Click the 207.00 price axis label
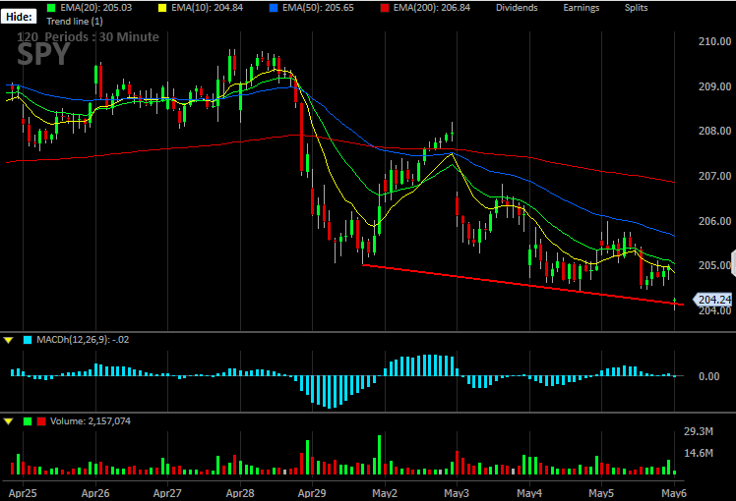Image resolution: width=736 pixels, height=501 pixels. pos(715,176)
